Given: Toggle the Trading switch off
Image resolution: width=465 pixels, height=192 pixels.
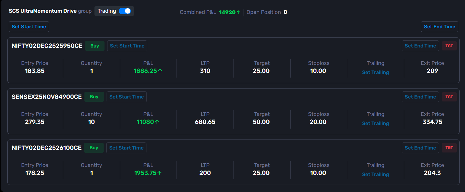Looking at the screenshot, I should pyautogui.click(x=125, y=11).
